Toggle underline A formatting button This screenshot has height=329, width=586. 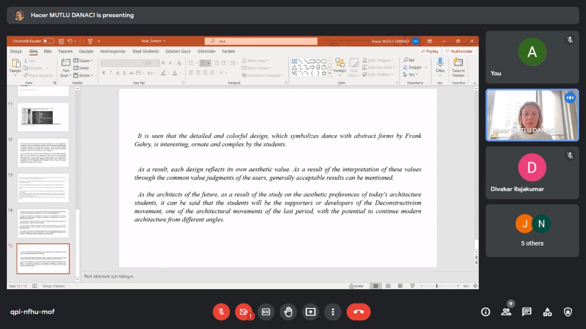point(118,73)
